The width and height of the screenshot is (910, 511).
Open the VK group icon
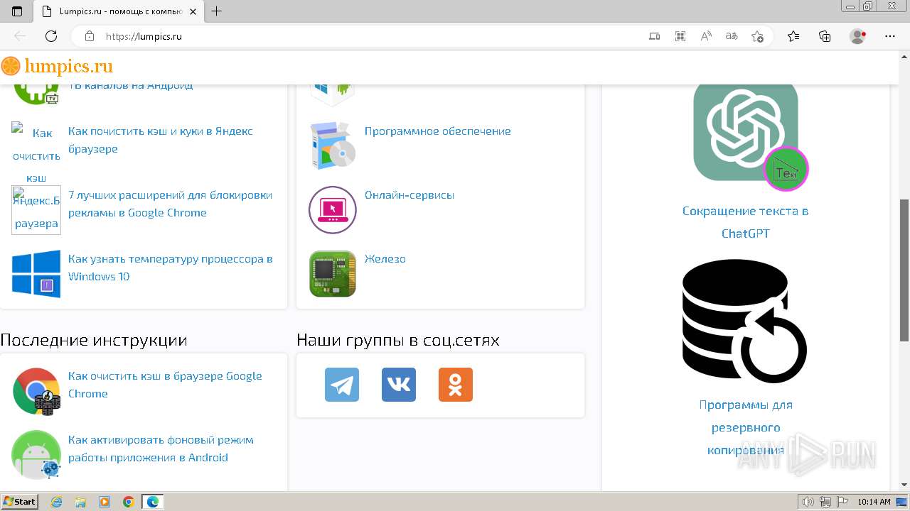[399, 385]
